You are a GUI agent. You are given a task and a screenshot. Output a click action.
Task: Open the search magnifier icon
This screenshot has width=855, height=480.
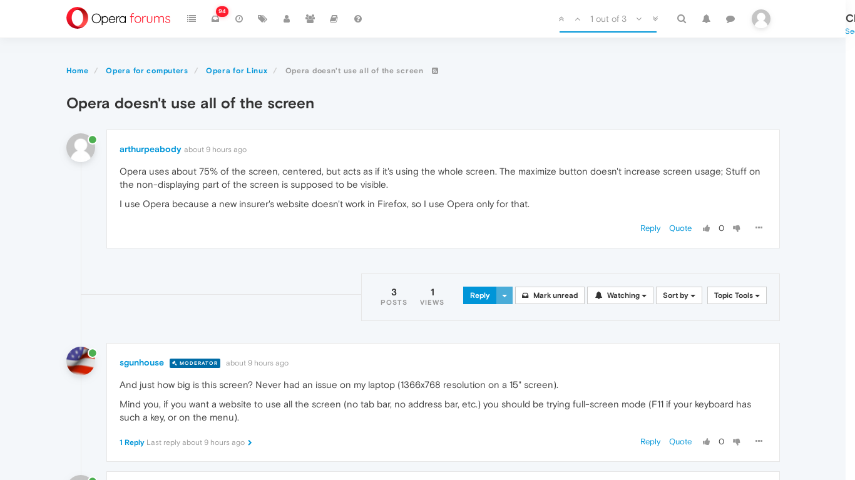682,19
